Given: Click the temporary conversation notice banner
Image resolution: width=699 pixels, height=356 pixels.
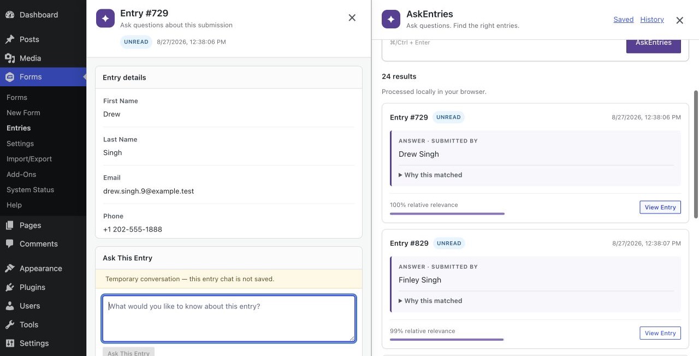Looking at the screenshot, I should [x=229, y=279].
